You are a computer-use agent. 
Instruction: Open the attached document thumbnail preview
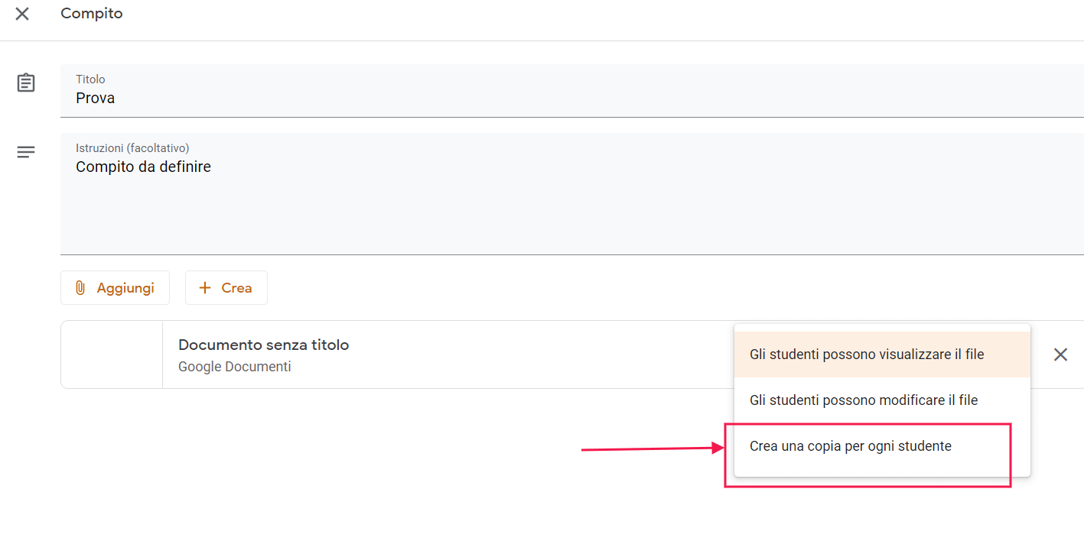pyautogui.click(x=112, y=355)
